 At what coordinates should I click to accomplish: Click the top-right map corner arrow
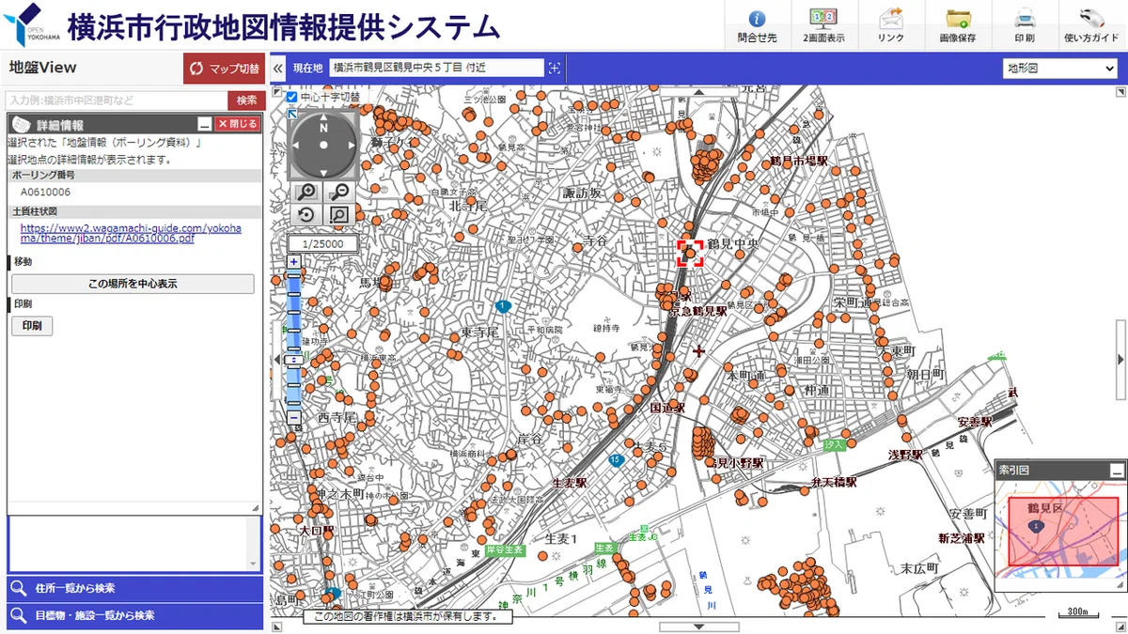(1121, 92)
